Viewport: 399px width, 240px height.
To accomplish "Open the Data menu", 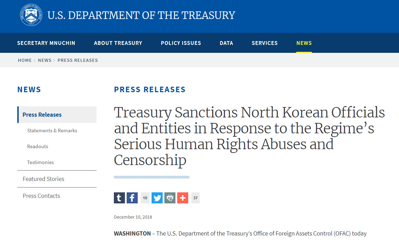I will coord(226,43).
